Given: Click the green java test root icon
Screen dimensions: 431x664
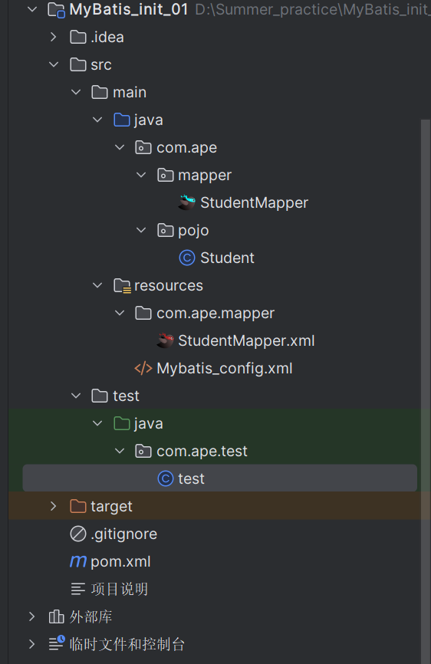Looking at the screenshot, I should click(121, 423).
